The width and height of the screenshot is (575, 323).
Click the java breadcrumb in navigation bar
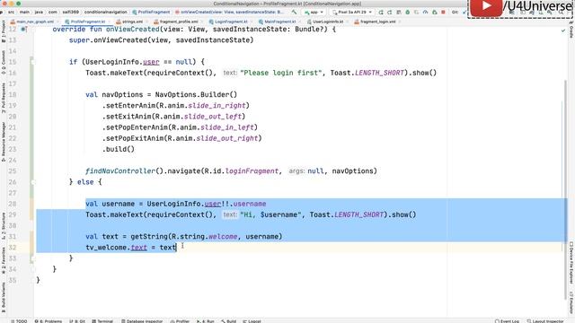(39, 12)
